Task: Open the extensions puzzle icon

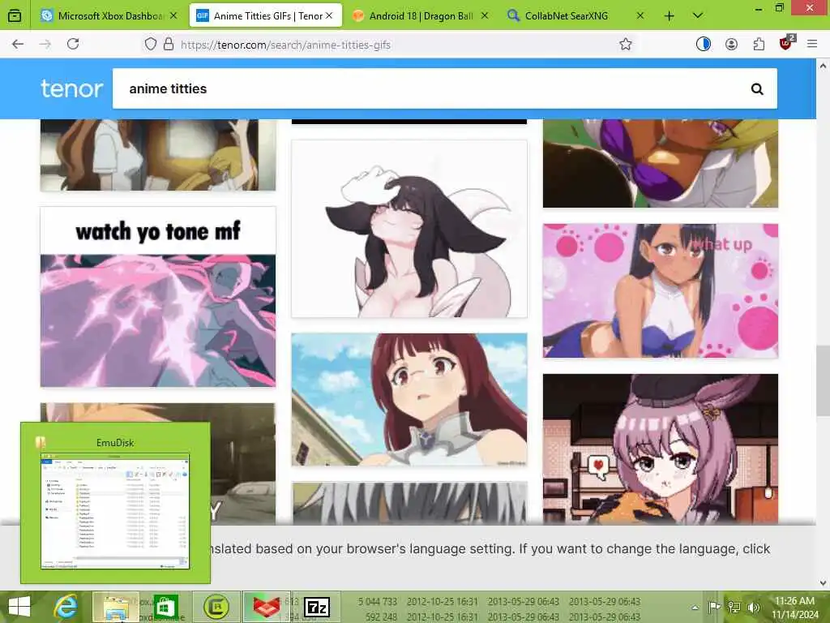Action: click(x=759, y=44)
